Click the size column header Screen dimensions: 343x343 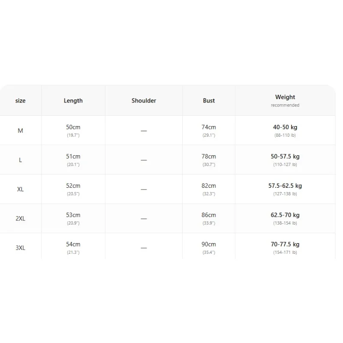tap(20, 101)
